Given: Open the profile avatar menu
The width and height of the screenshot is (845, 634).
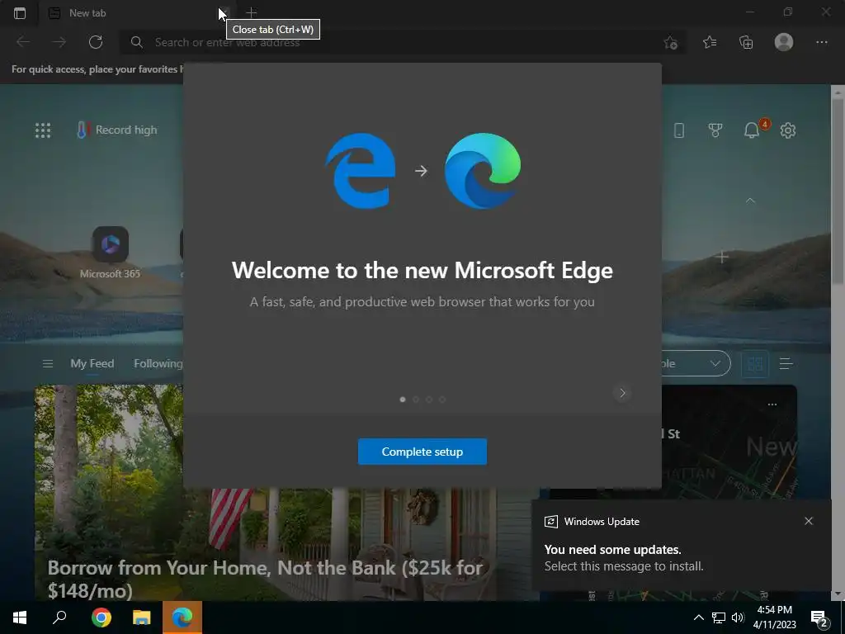Looking at the screenshot, I should pyautogui.click(x=784, y=42).
